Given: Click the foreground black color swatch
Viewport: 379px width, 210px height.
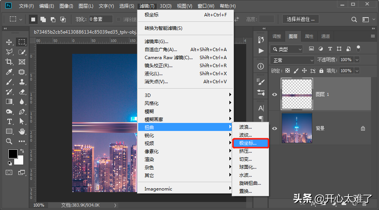Looking at the screenshot, I should click(x=13, y=154).
